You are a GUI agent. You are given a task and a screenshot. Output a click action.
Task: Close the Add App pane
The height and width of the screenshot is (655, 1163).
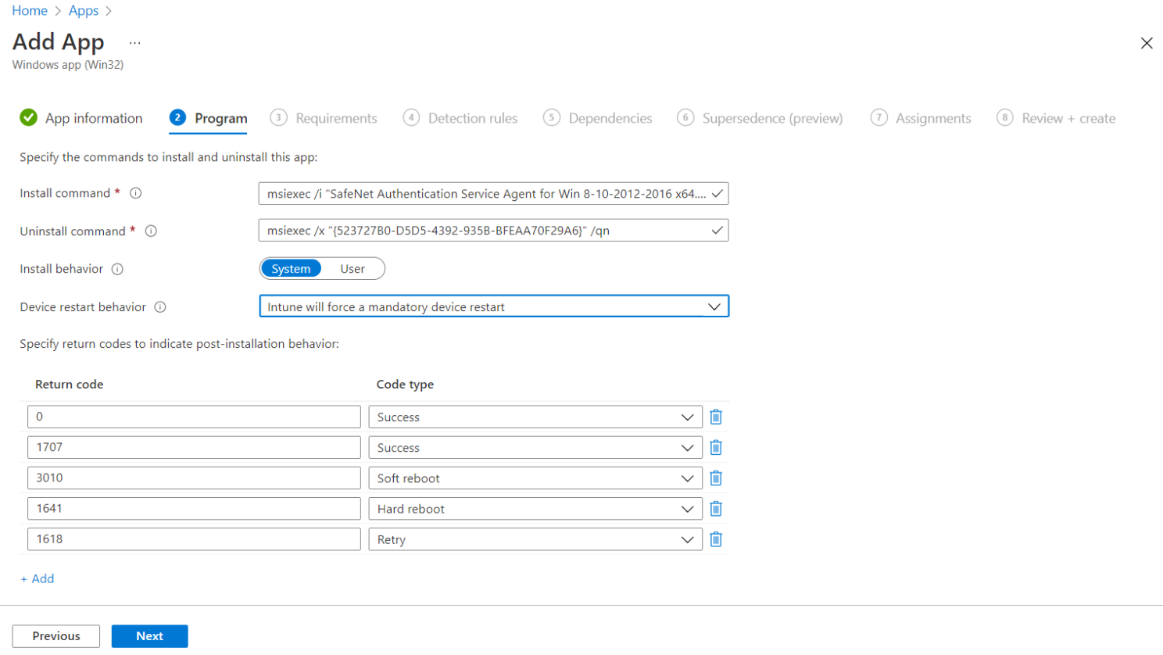click(x=1146, y=43)
